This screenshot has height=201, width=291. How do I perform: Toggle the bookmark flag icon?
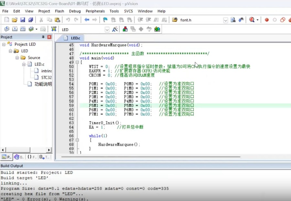point(105,20)
